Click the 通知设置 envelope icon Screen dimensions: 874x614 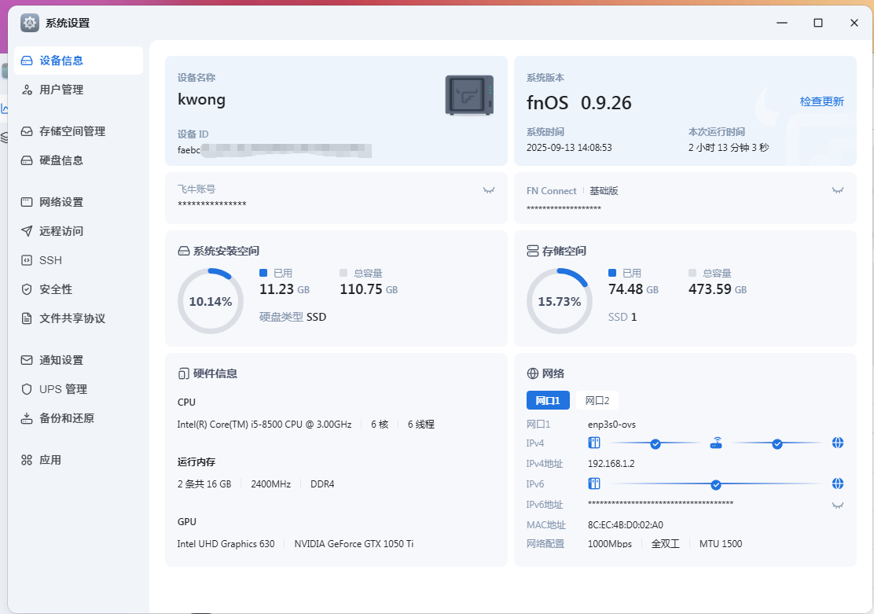tap(27, 360)
